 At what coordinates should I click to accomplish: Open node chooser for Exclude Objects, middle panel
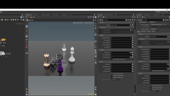(x=133, y=43)
